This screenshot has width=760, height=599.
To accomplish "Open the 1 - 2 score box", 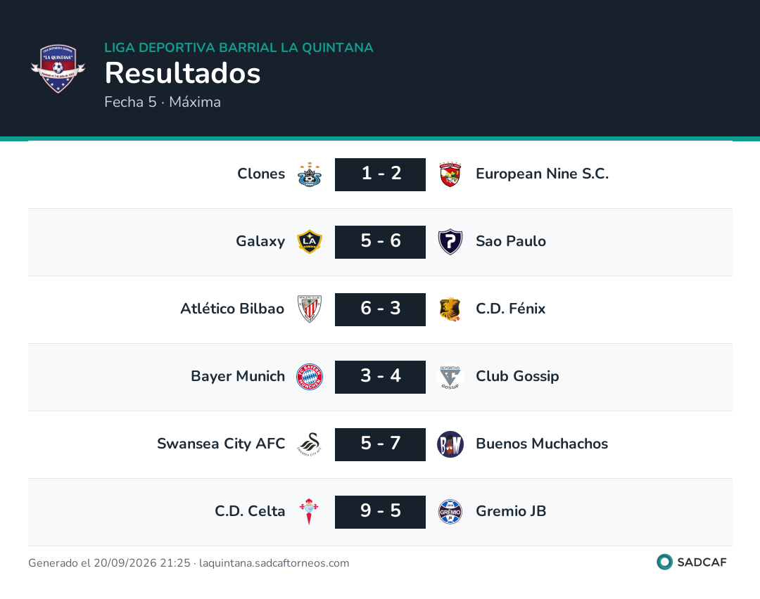I will 381,174.
